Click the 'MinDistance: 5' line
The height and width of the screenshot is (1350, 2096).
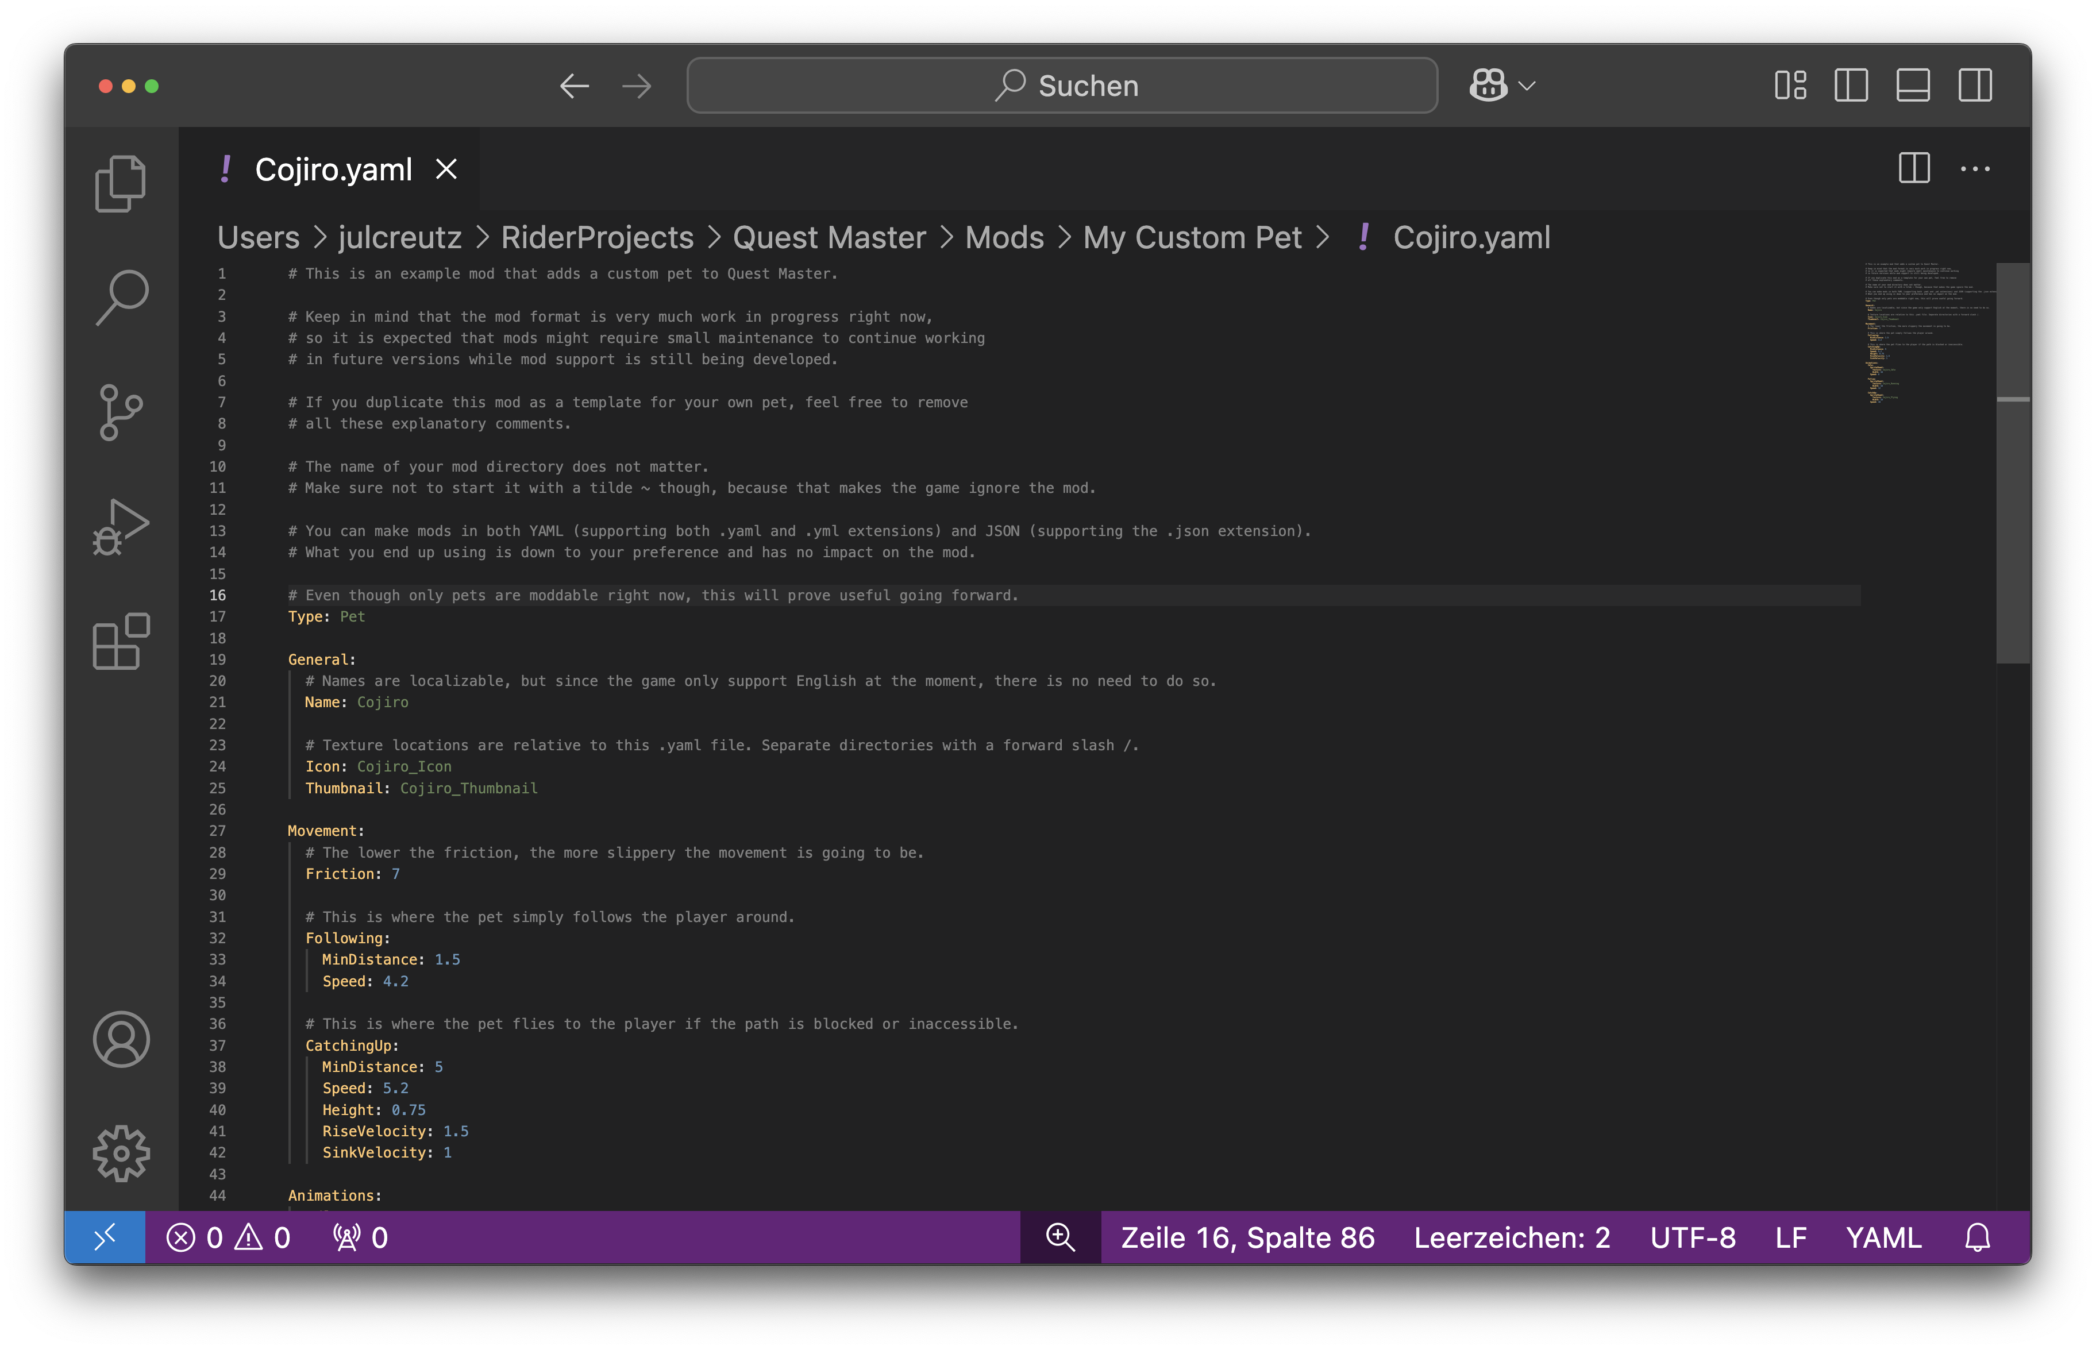point(382,1067)
